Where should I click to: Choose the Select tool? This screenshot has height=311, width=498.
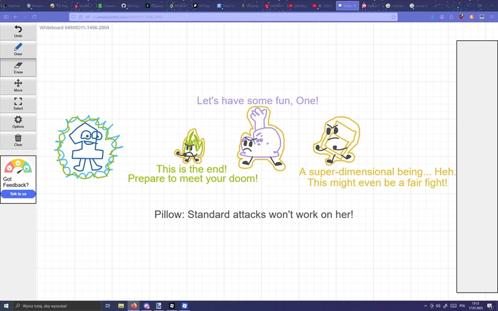(18, 103)
